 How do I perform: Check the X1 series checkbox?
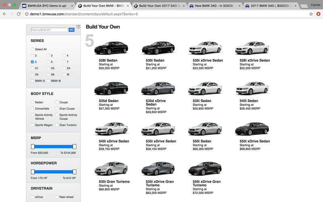click(32, 68)
